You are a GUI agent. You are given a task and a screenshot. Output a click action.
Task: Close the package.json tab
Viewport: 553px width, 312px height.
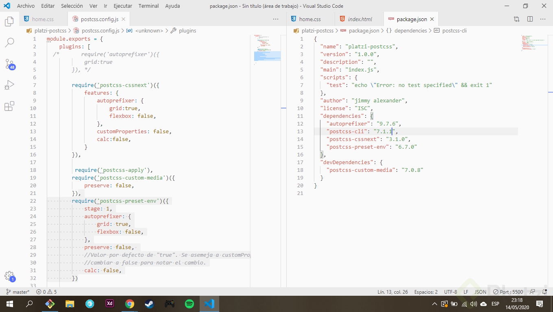click(x=432, y=19)
